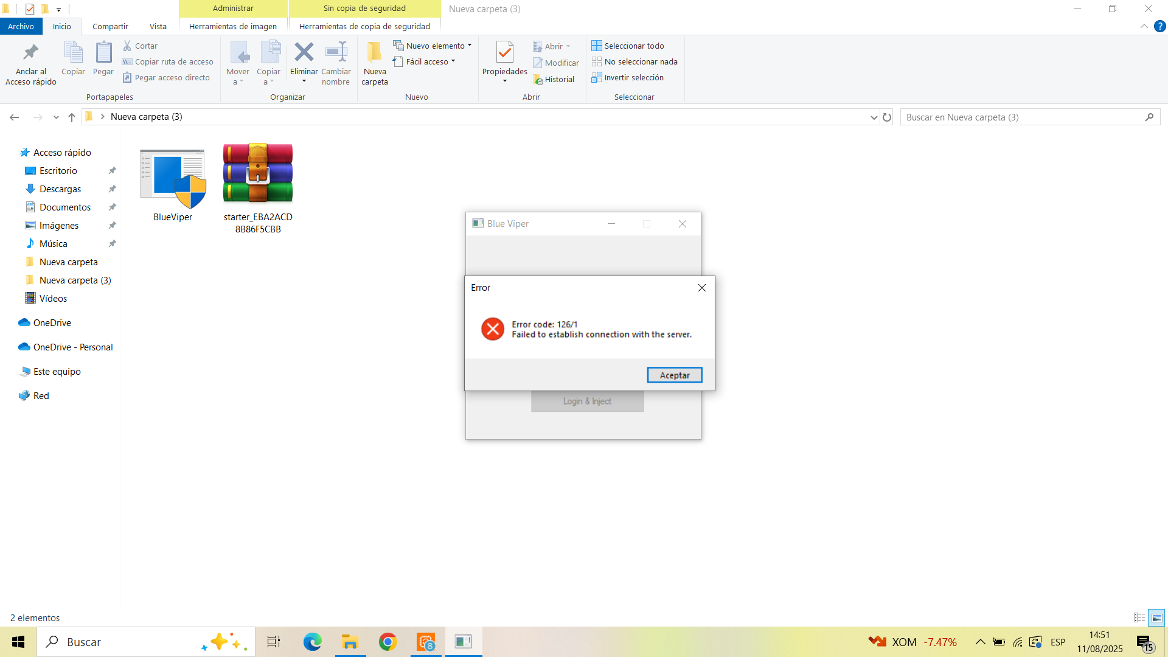Click the Login & Inject button

[587, 401]
